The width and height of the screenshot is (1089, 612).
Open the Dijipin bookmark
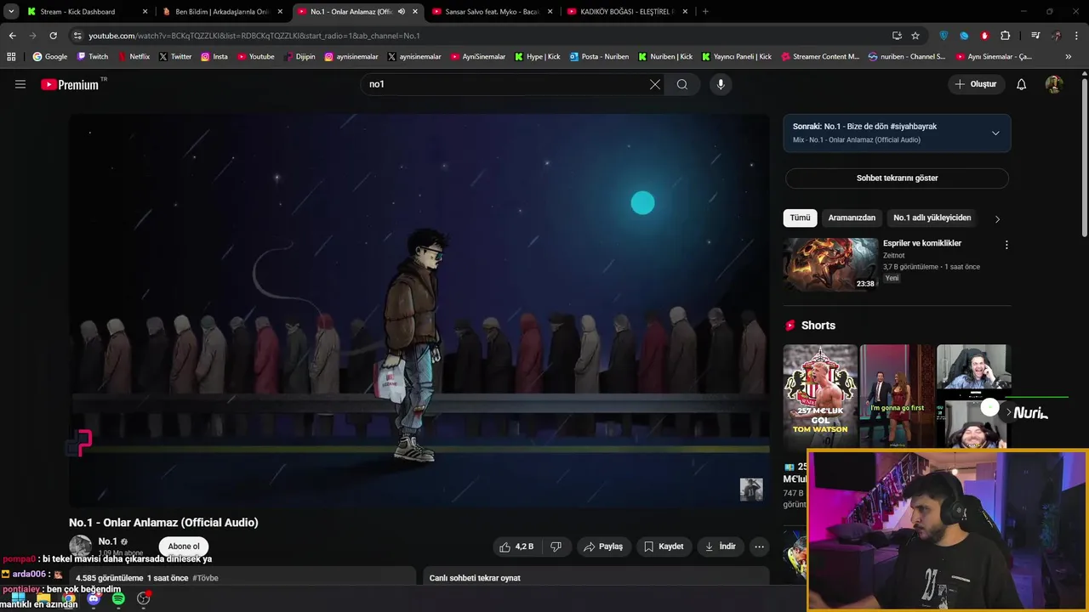299,57
